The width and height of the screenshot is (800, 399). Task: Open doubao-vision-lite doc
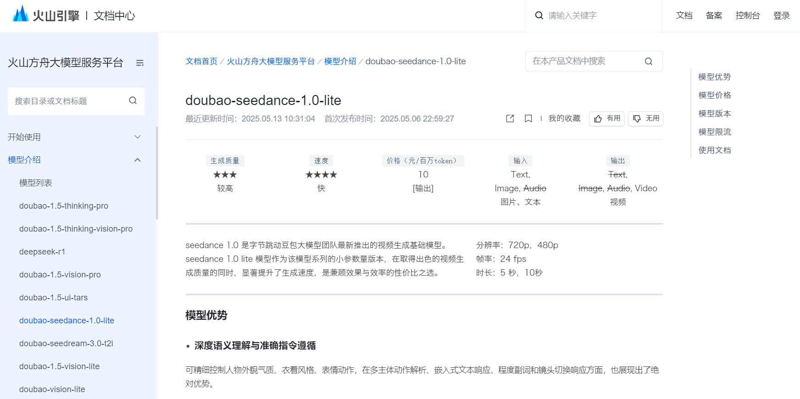tap(52, 389)
